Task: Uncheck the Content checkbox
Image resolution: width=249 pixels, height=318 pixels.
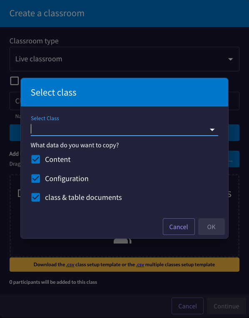Action: pyautogui.click(x=36, y=159)
